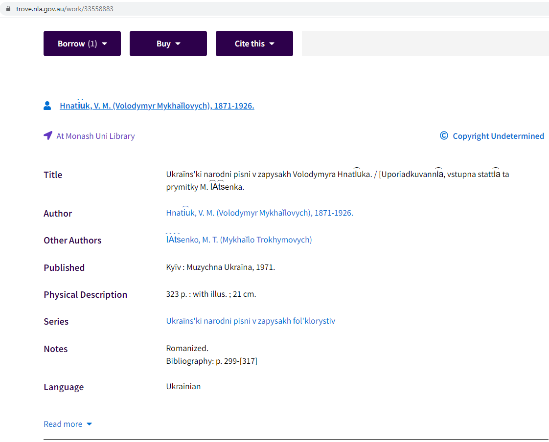Expand details with Read more
This screenshot has width=549, height=442.
[63, 424]
